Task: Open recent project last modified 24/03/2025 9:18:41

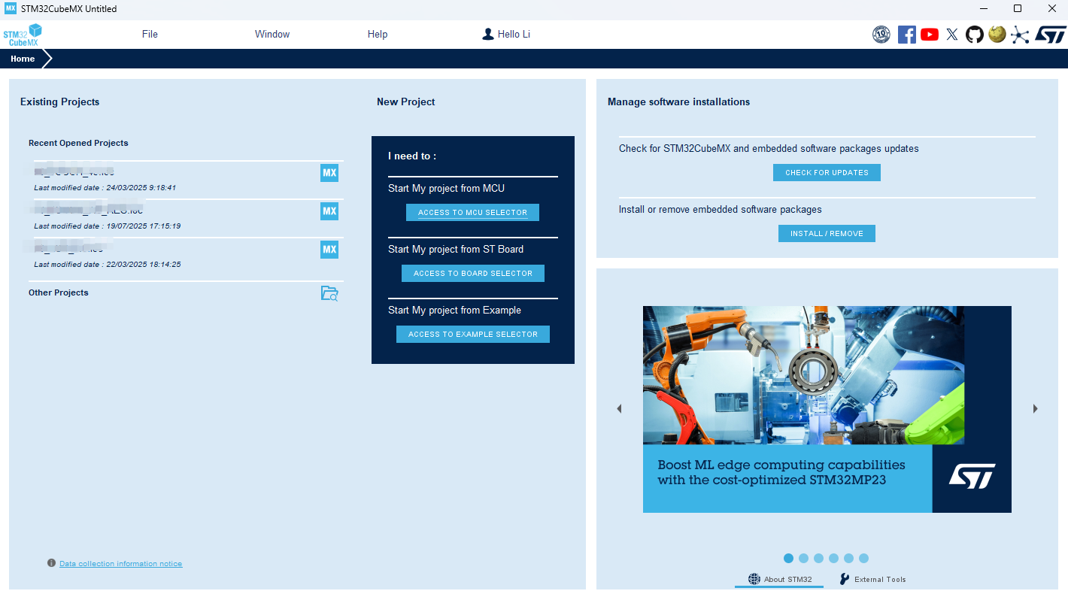Action: tap(189, 180)
